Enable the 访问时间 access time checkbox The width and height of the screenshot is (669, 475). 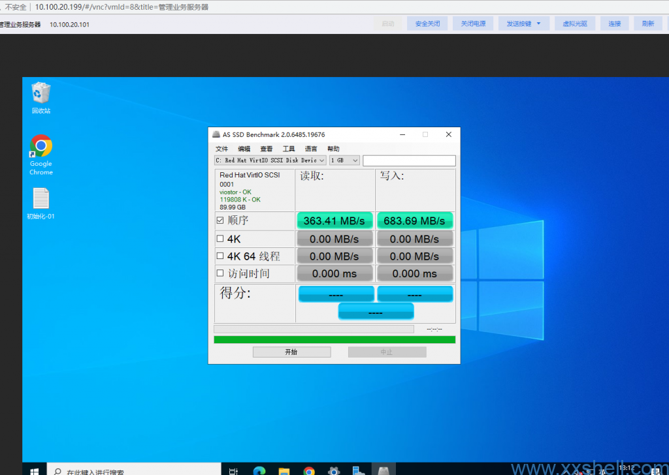pyautogui.click(x=220, y=273)
